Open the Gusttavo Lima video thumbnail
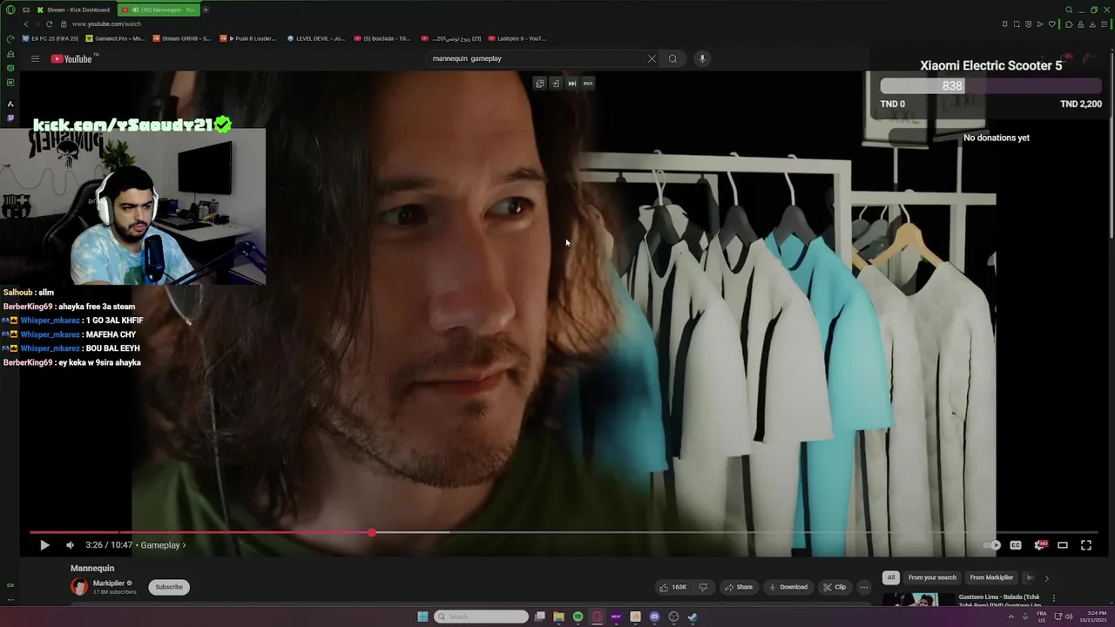This screenshot has width=1115, height=627. tap(918, 600)
